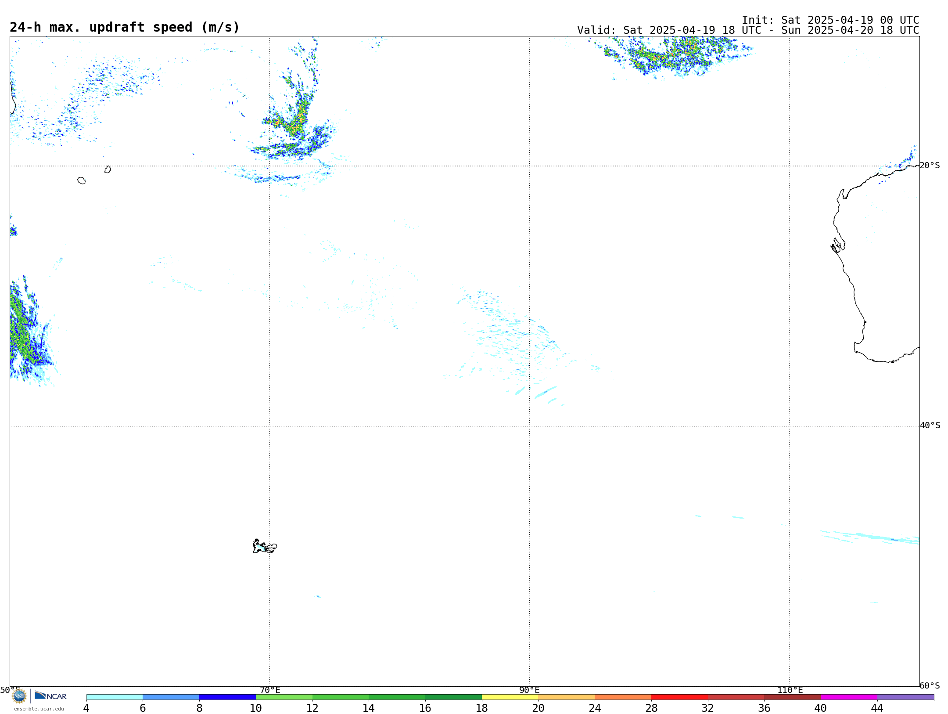This screenshot has height=714, width=948.
Task: Click the 'Init: Sat 2025-04-19 00 UTC' text
Action: point(830,20)
